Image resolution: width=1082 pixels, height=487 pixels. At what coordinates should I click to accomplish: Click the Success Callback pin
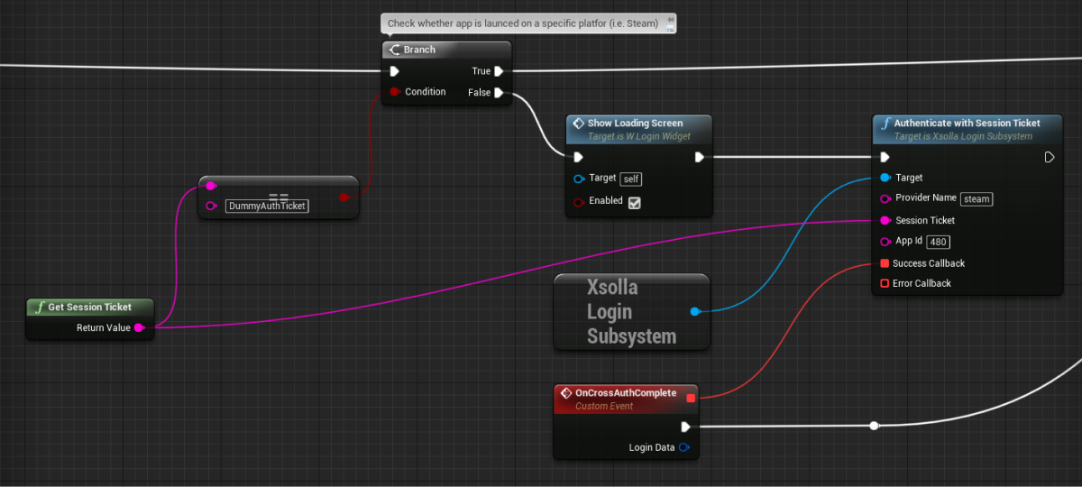click(885, 263)
